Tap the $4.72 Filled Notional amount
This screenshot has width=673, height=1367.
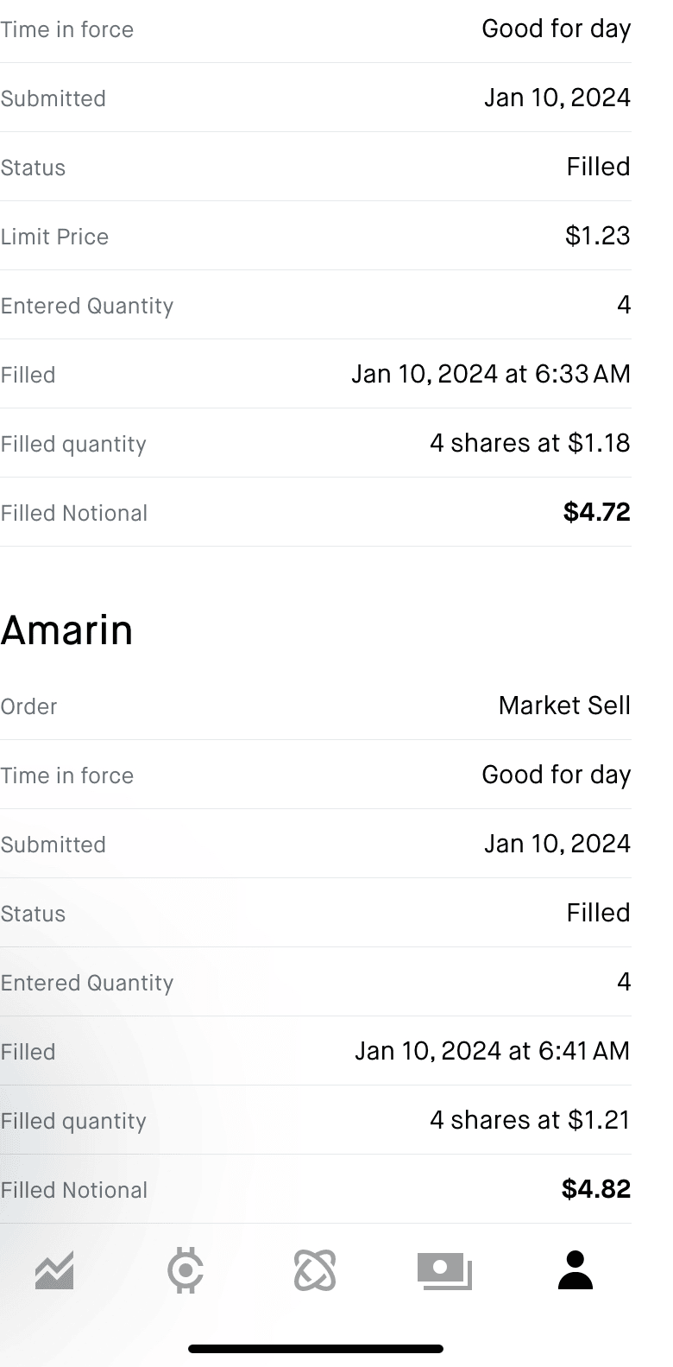[x=596, y=512]
